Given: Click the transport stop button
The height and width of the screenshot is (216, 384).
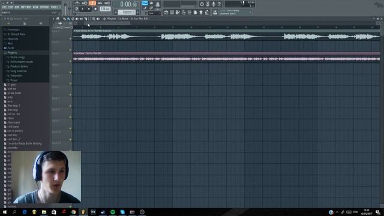Looking at the screenshot, I should (x=89, y=9).
